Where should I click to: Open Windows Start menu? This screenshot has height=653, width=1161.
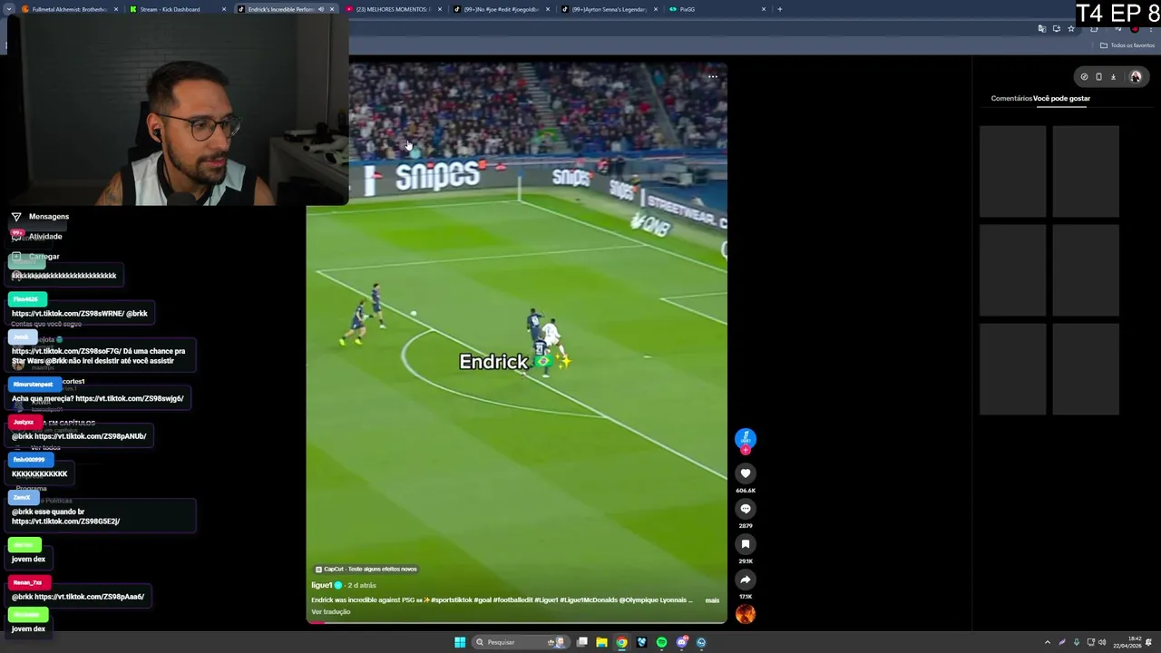coord(460,642)
